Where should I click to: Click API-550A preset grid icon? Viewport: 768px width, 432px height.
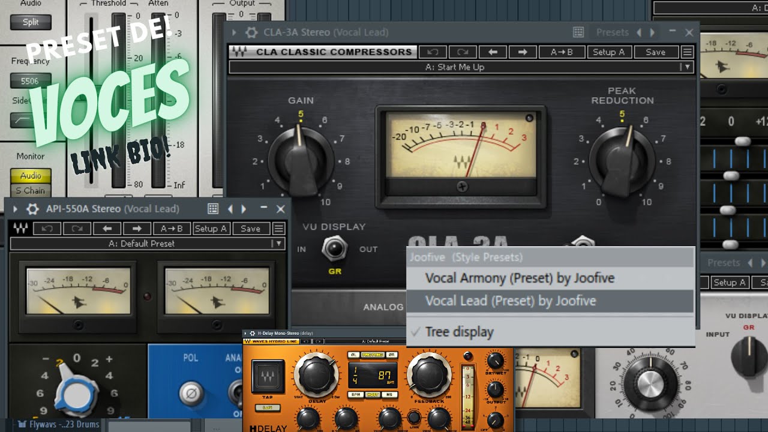point(212,209)
